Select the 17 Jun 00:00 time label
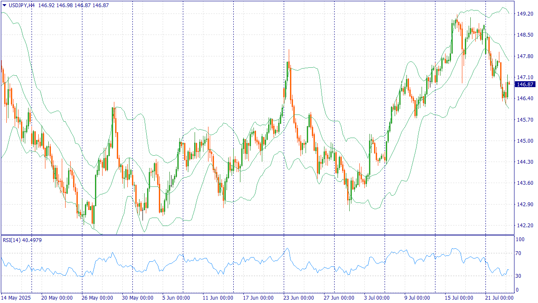This screenshot has height=303, width=538. point(258,298)
